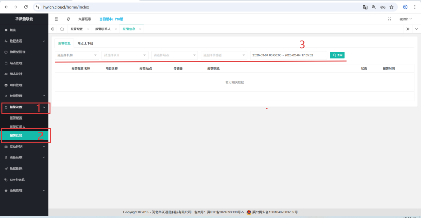Toggle fullscreen with the expand icon
The height and width of the screenshot is (218, 421).
(x=390, y=19)
